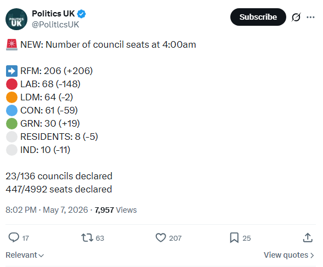Image resolution: width=323 pixels, height=267 pixels.
Task: Click the blue arrow emoji beside RFM
Action: click(x=12, y=71)
